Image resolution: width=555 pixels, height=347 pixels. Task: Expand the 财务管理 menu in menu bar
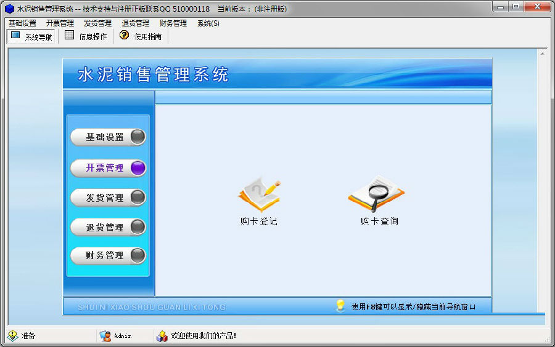point(173,23)
